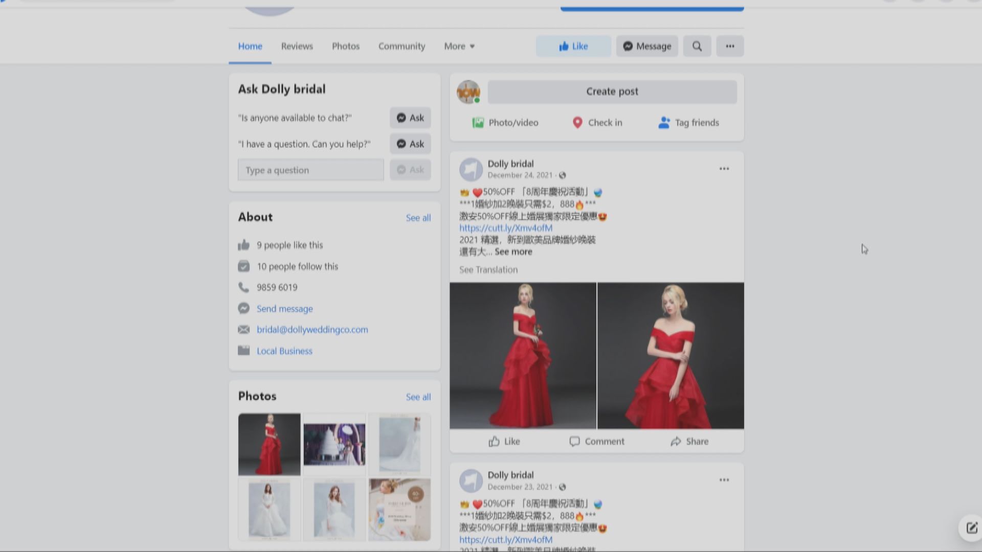Click Like to follow the page
This screenshot has height=552, width=982.
(573, 46)
